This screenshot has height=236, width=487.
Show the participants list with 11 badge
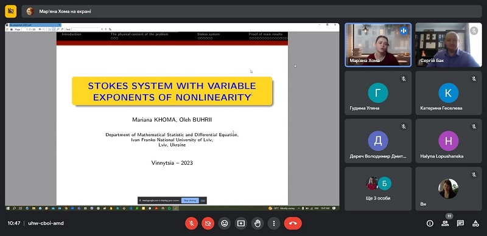coord(446,223)
